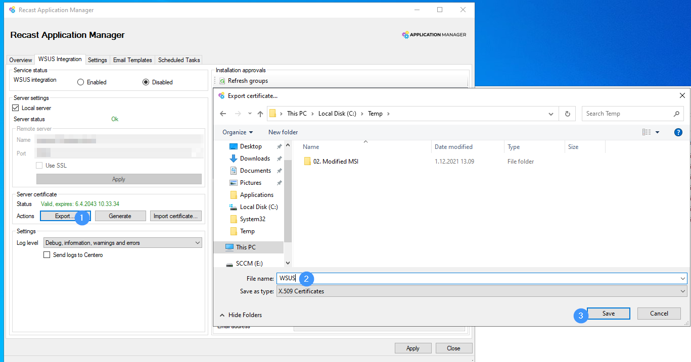Screen dimensions: 691x362
Task: Switch to the Scheduled Tasks tab
Action: click(x=179, y=60)
